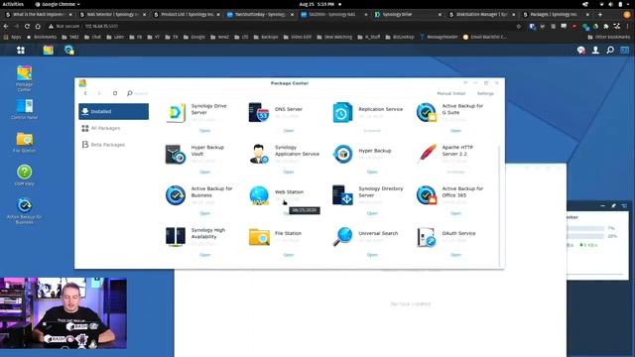The width and height of the screenshot is (635, 357).
Task: Open Synology Drive Server package icon
Action: [176, 112]
